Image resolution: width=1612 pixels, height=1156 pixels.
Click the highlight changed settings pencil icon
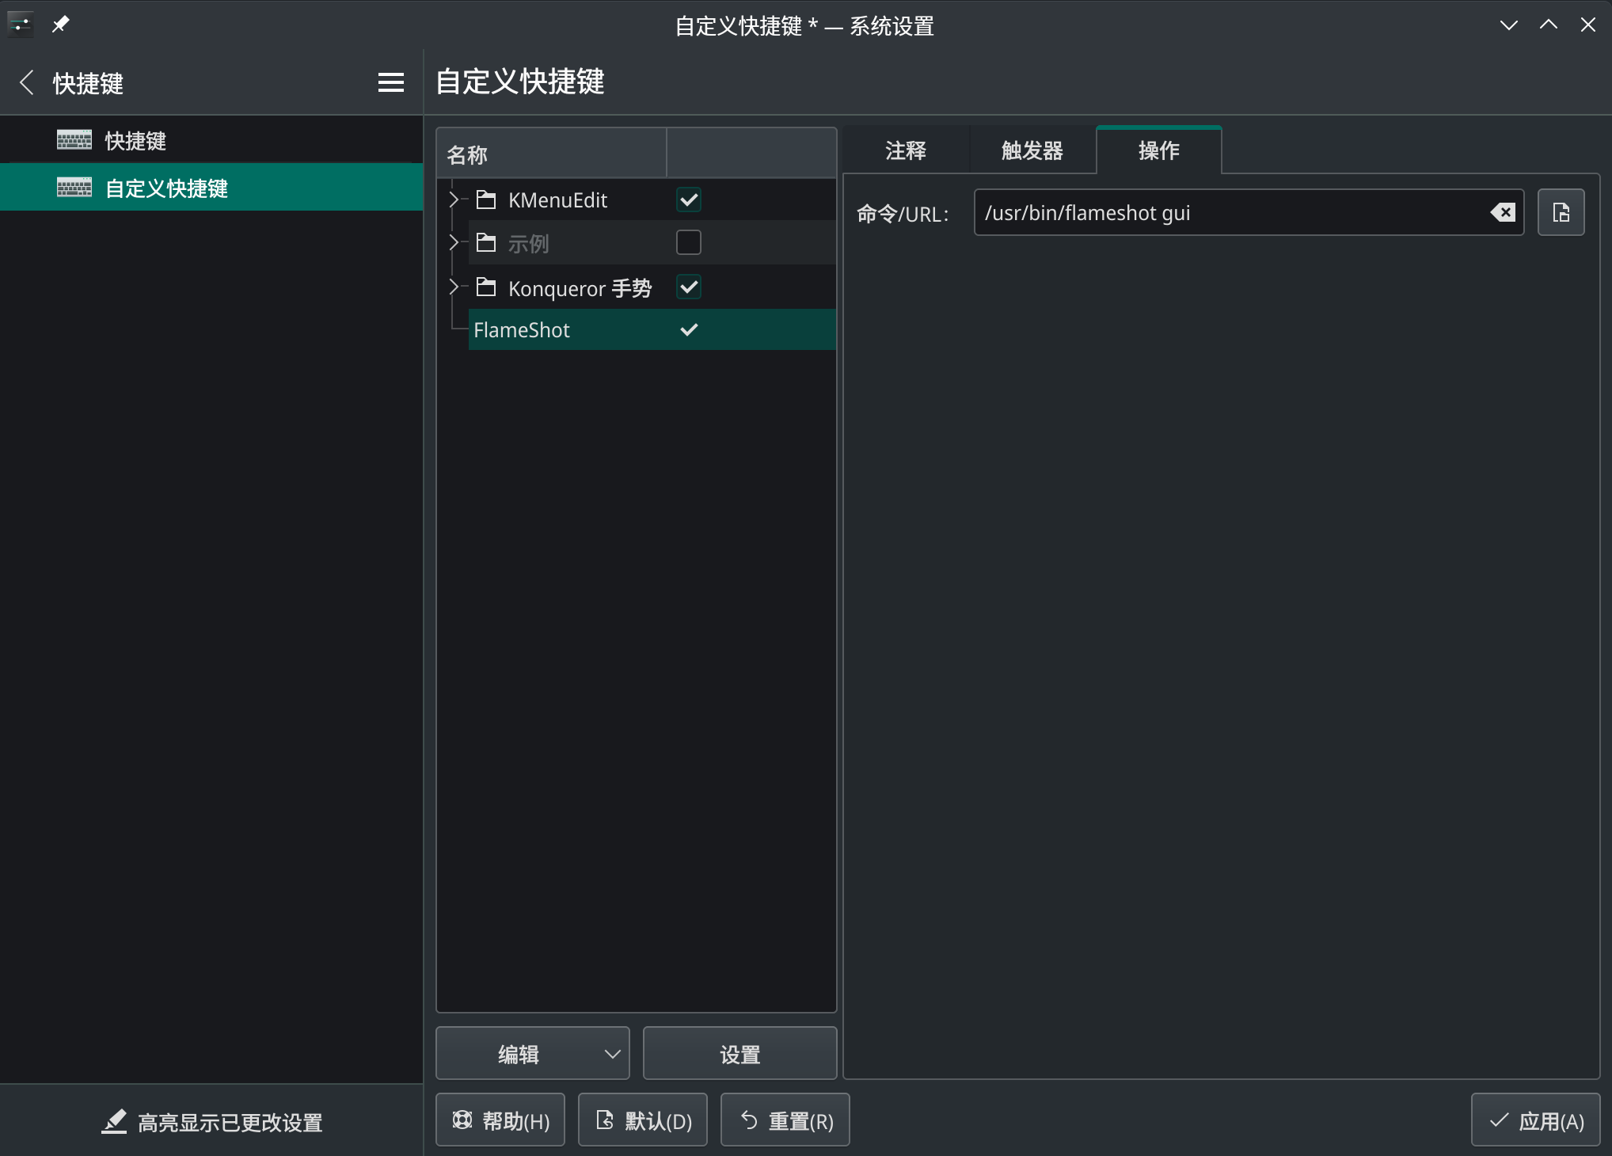coord(114,1121)
